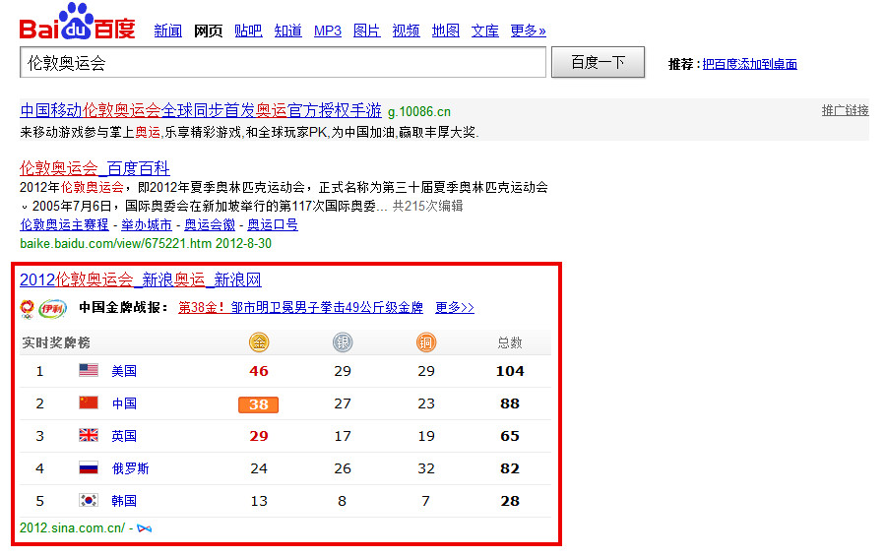Click the 82 total for 俄罗斯
Screen dimensions: 885x557
[510, 468]
